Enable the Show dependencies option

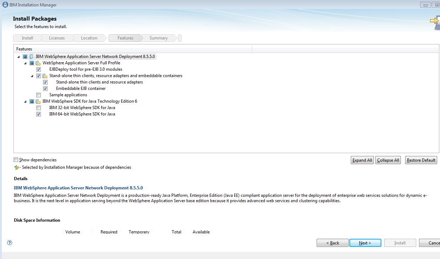16,160
